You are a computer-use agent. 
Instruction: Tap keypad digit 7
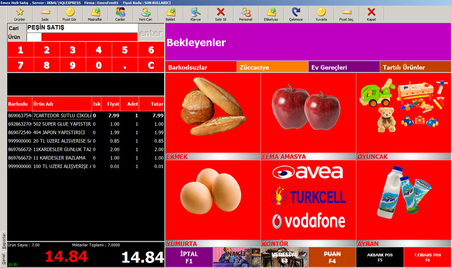point(21,65)
